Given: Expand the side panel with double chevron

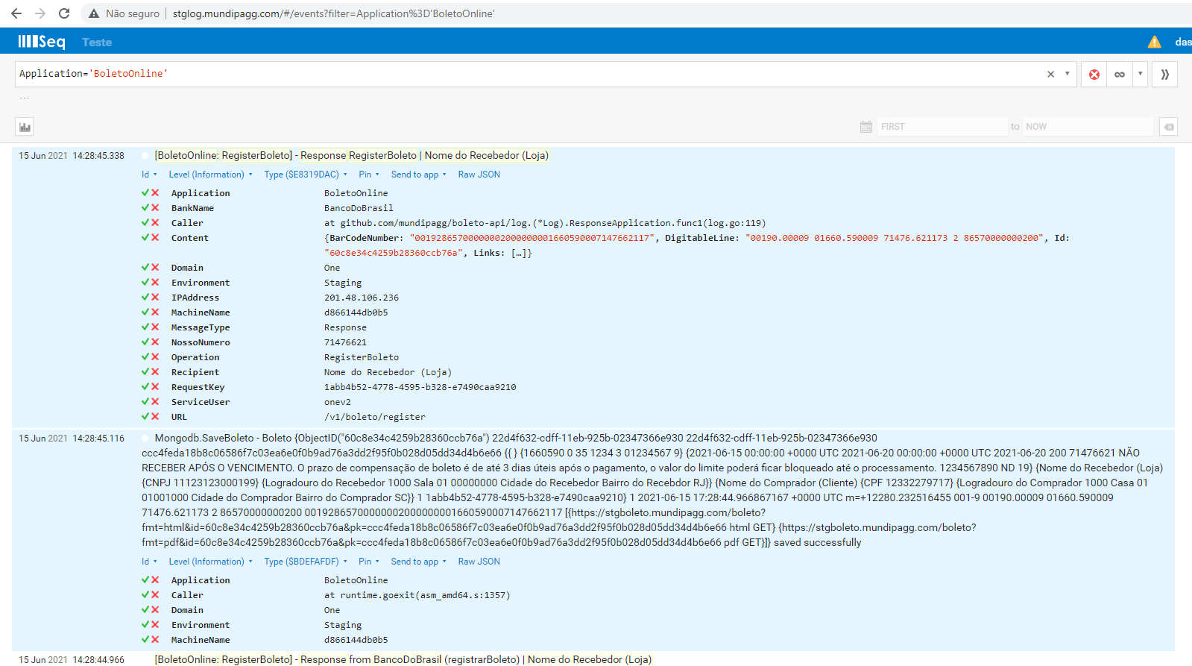Looking at the screenshot, I should pyautogui.click(x=1164, y=75).
